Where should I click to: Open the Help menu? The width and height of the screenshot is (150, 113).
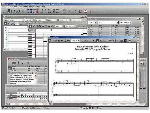pyautogui.click(x=43, y=7)
